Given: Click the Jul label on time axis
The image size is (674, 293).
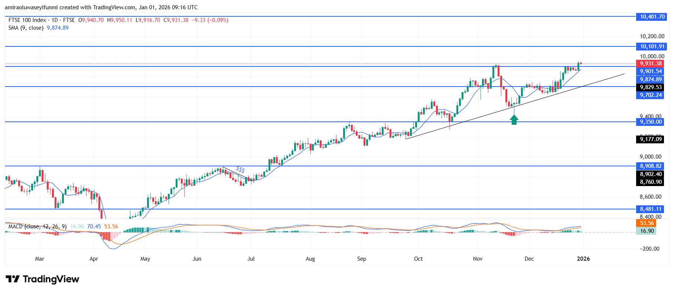Looking at the screenshot, I should click(251, 259).
